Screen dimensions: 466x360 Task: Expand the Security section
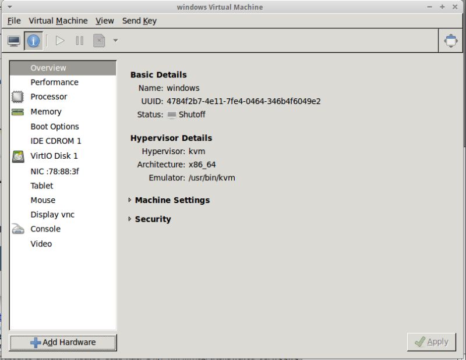point(129,219)
